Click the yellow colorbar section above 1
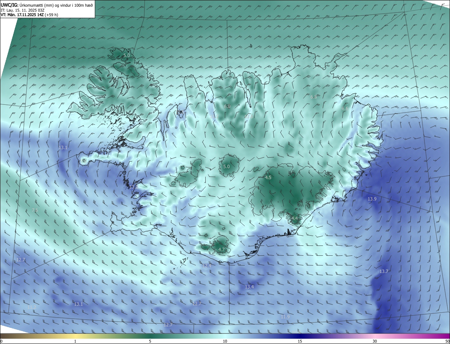The image size is (450, 344). click(75, 336)
